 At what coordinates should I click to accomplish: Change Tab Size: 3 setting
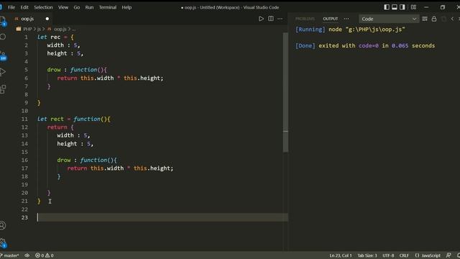pyautogui.click(x=367, y=255)
